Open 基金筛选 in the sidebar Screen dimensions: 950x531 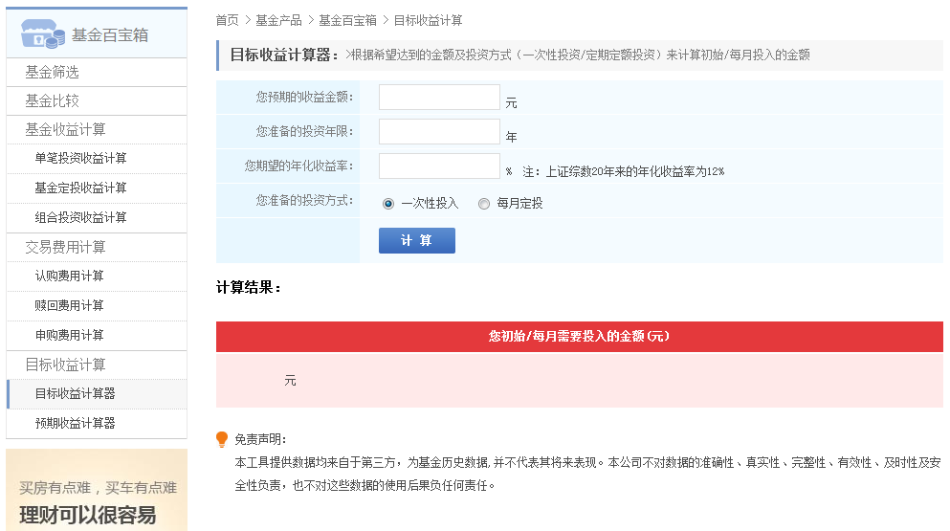tap(52, 72)
